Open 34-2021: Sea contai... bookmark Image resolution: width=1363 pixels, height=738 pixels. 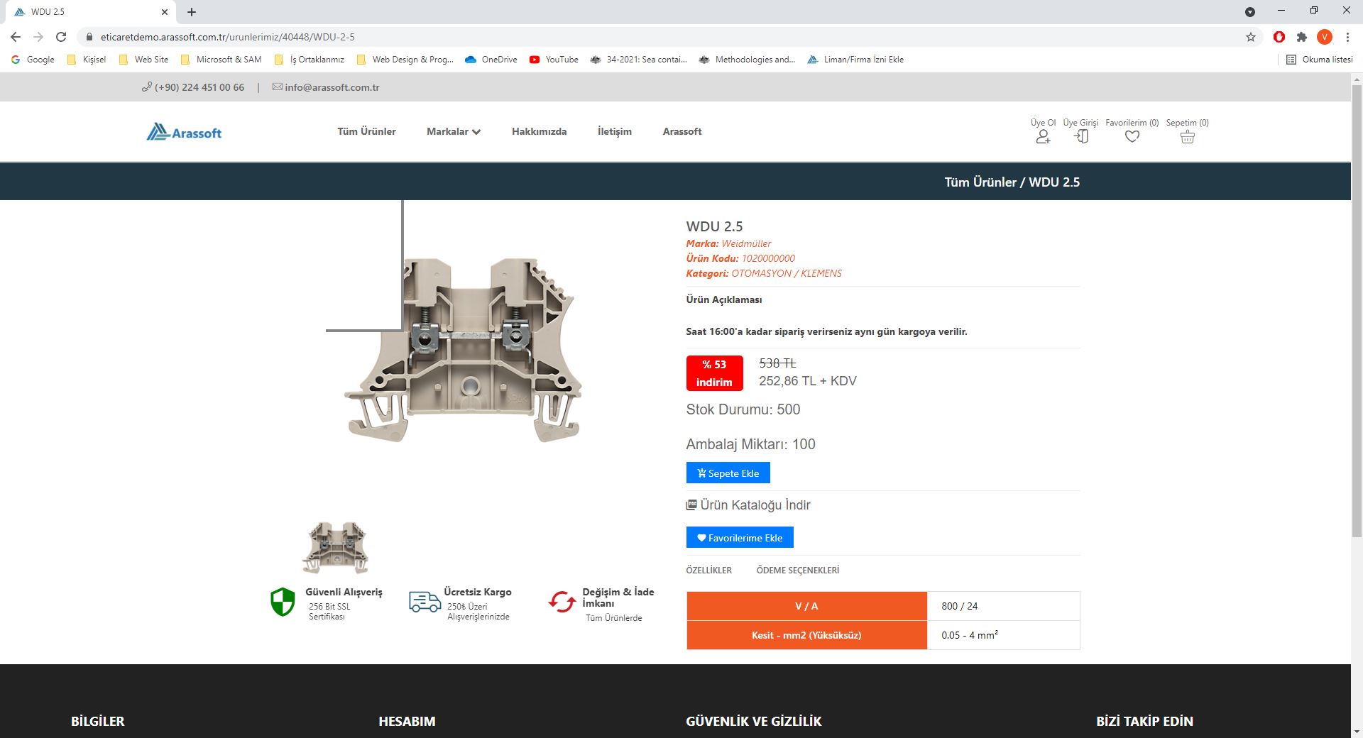639,60
